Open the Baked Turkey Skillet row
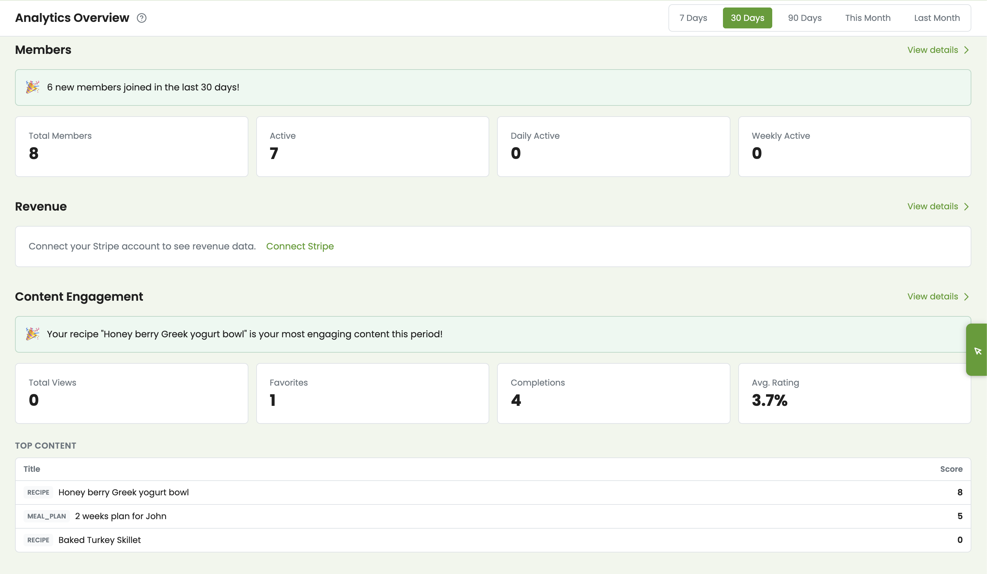The width and height of the screenshot is (987, 574). point(493,540)
